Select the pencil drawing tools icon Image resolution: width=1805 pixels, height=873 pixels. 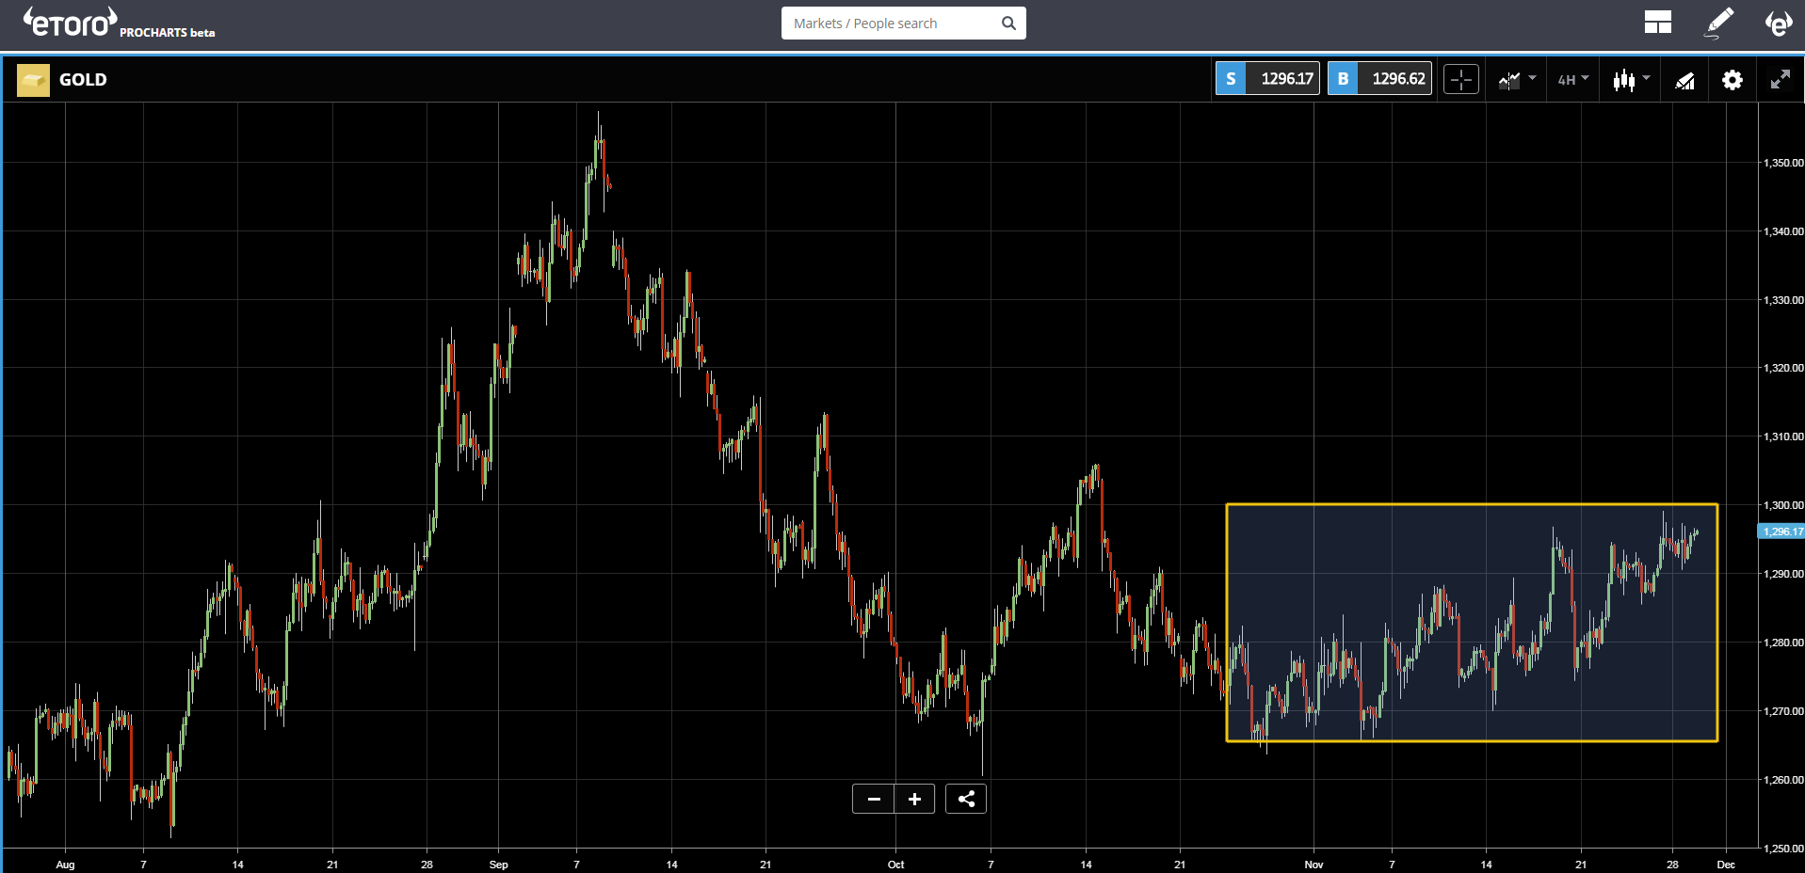(1719, 23)
